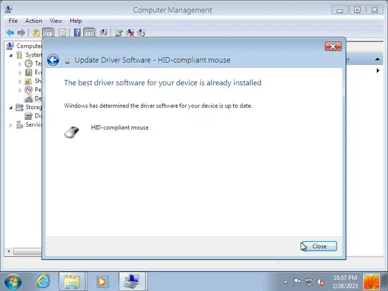Select the Event Viewer icon
The height and width of the screenshot is (291, 388).
pyautogui.click(x=29, y=72)
